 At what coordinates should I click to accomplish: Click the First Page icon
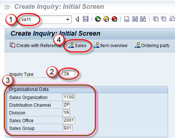pos(155,19)
